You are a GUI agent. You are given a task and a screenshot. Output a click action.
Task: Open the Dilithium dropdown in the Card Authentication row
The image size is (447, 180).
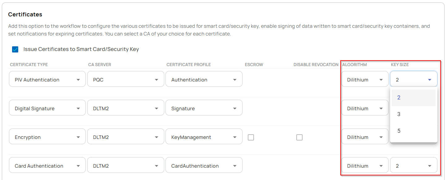[x=365, y=165]
